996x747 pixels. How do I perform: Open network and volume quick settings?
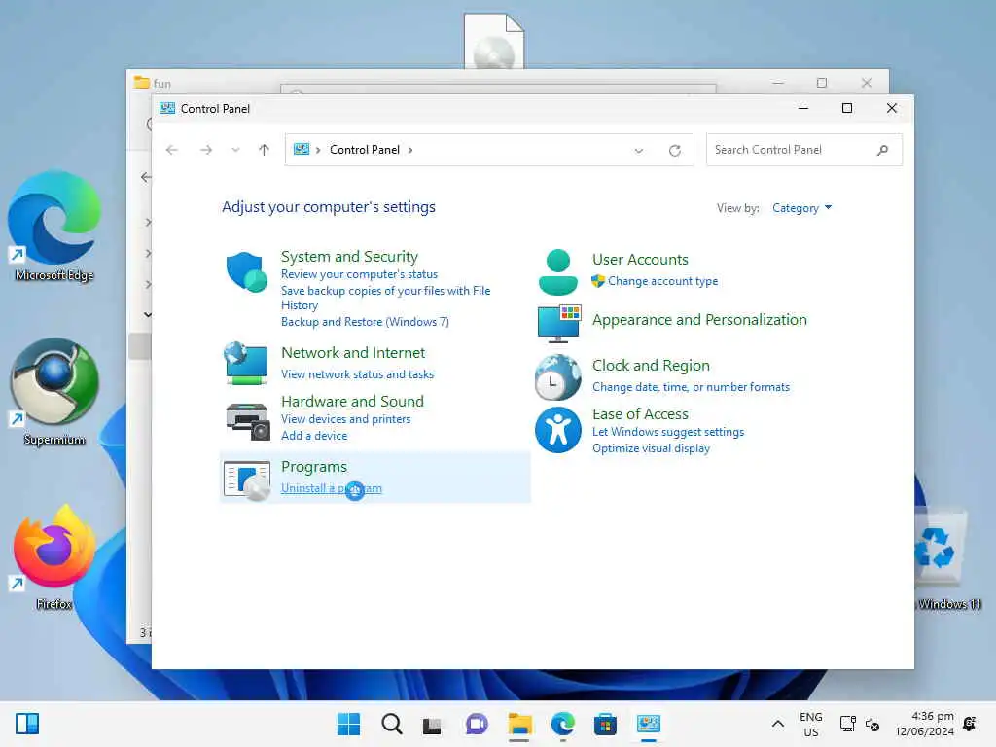point(860,724)
